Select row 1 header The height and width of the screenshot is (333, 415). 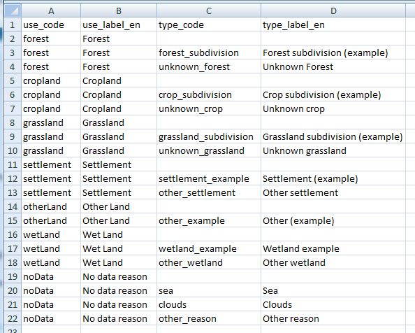pyautogui.click(x=13, y=24)
